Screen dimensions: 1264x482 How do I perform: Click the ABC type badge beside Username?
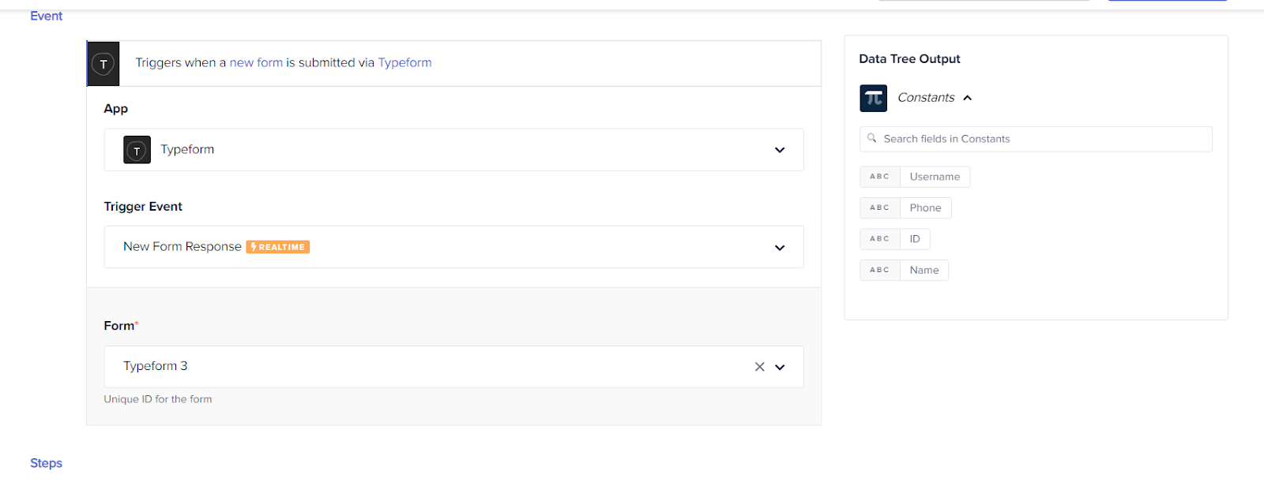[x=879, y=177]
